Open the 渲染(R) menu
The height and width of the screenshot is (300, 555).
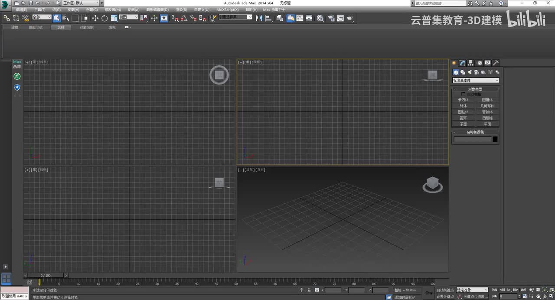pos(181,10)
